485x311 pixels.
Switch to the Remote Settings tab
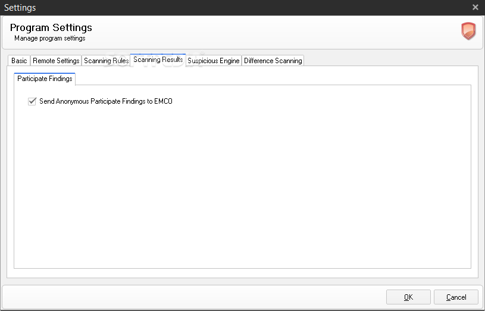point(56,61)
